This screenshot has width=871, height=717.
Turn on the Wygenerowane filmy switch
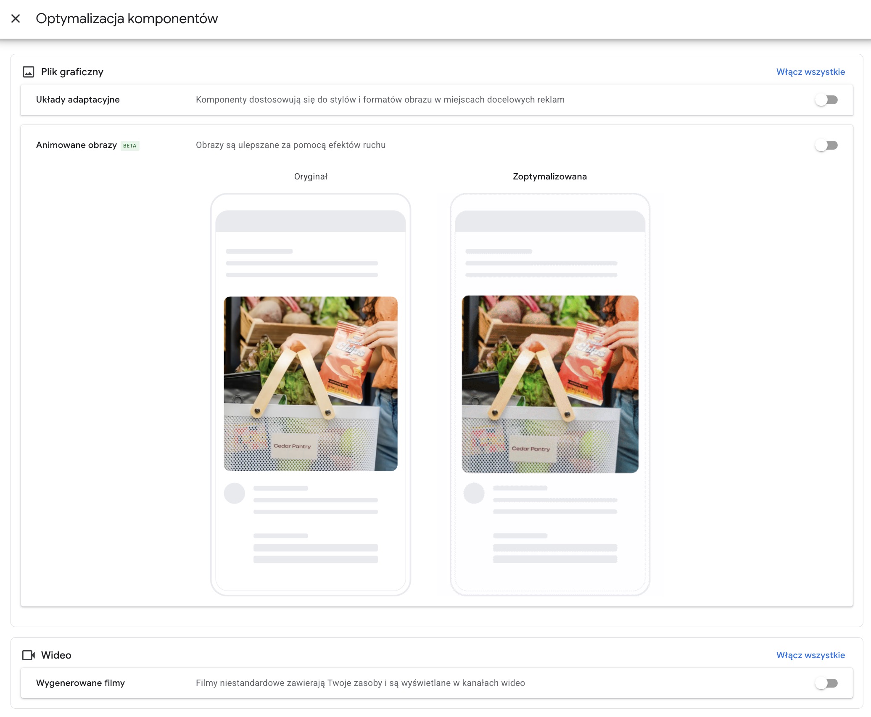[826, 683]
